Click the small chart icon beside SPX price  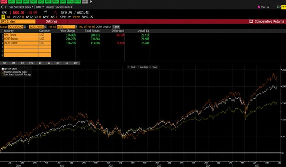(x=45, y=12)
